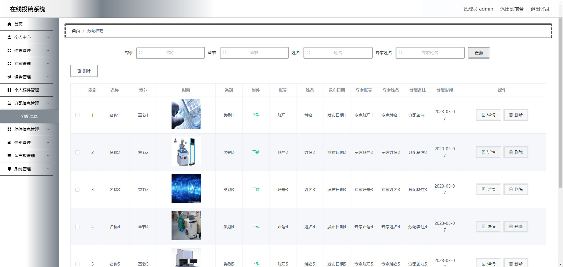This screenshot has height=267, width=563.
Task: Expand the 编辑管理 menu chevron
Action: 48,77
